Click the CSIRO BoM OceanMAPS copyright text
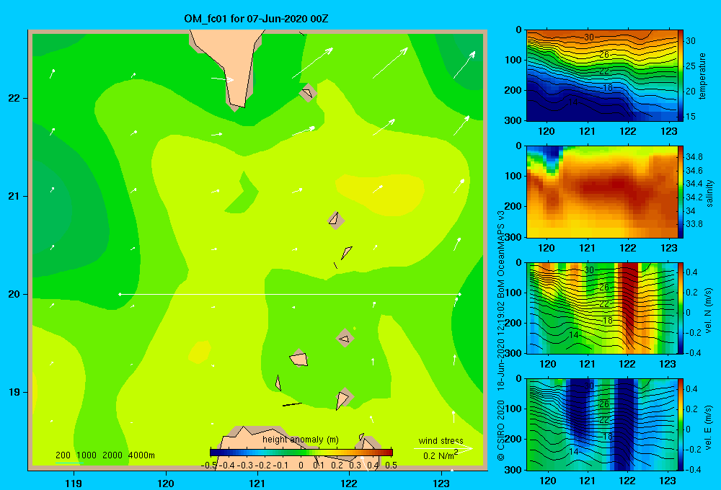Screen dimensions: 721x490 (501, 337)
